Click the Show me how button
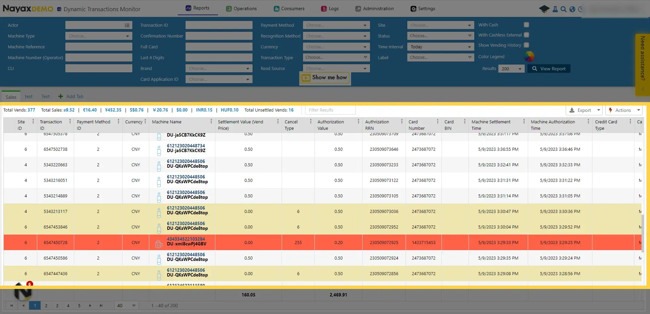 click(x=325, y=78)
